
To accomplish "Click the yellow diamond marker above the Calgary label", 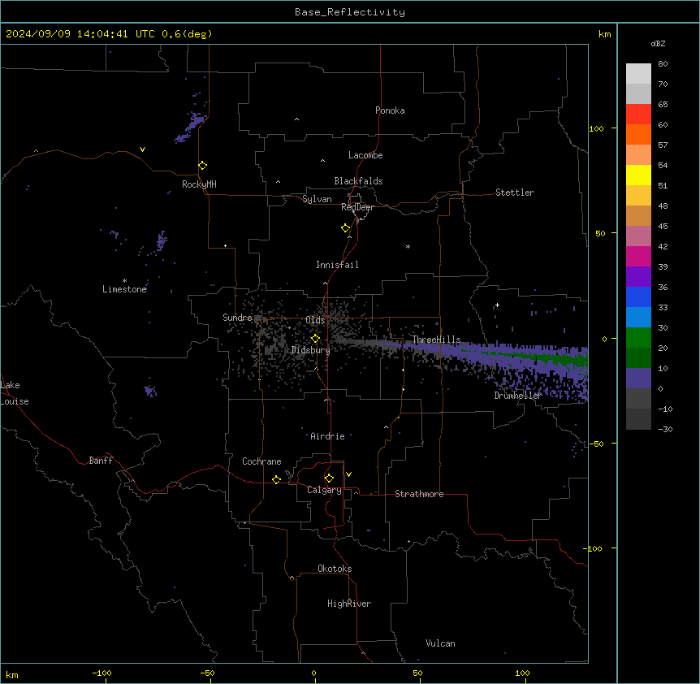I will click(x=329, y=478).
